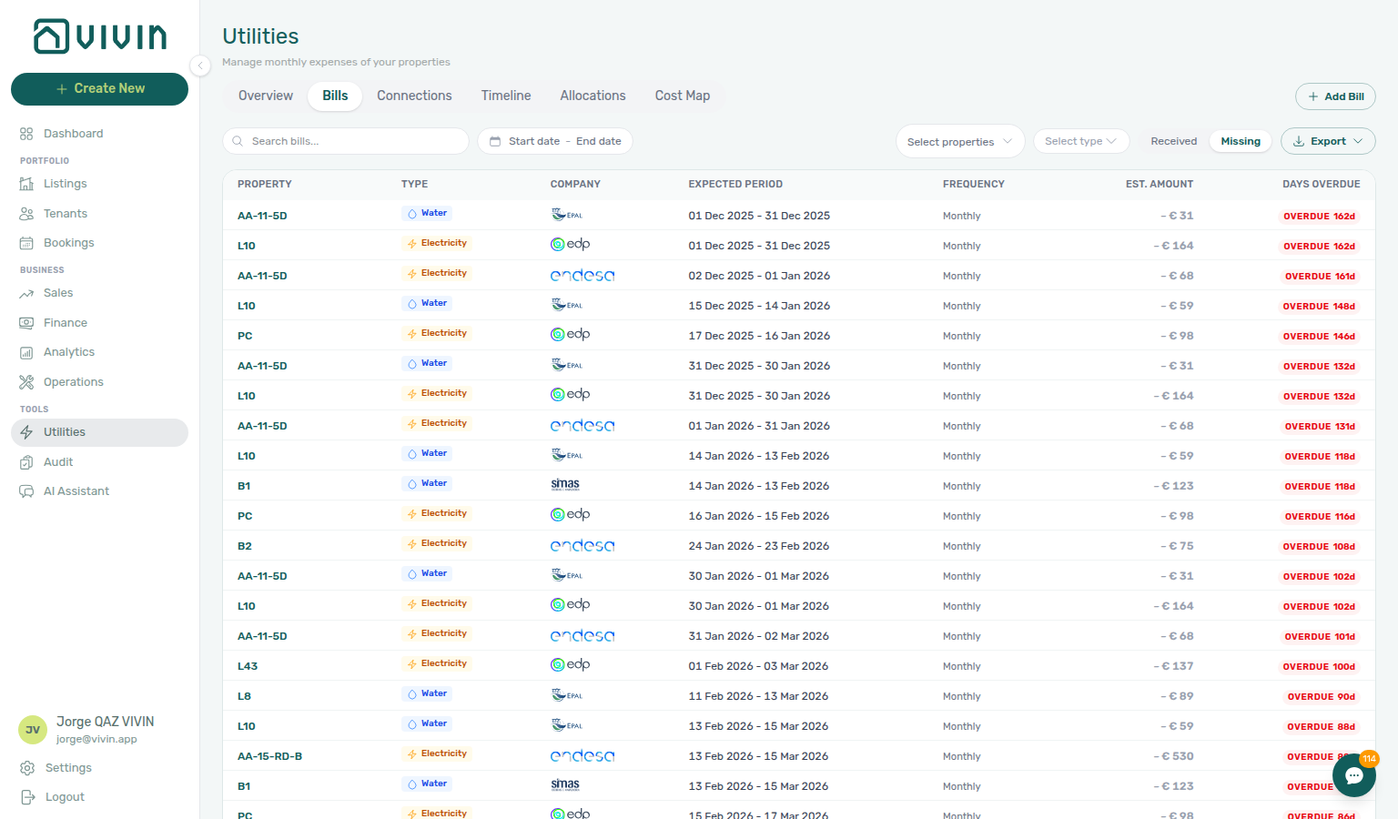The height and width of the screenshot is (819, 1398).
Task: Open Start date - End date picker
Action: coord(555,141)
